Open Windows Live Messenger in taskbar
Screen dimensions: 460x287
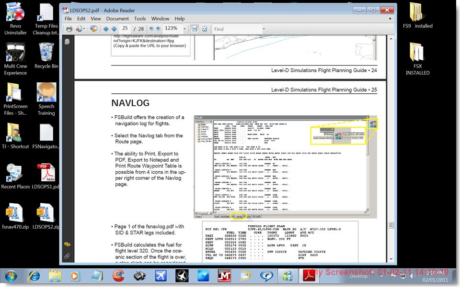point(287,276)
